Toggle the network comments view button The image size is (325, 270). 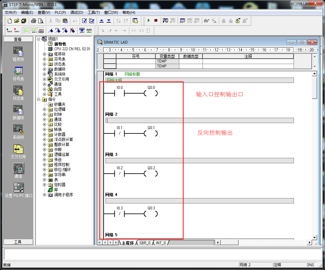[34, 30]
